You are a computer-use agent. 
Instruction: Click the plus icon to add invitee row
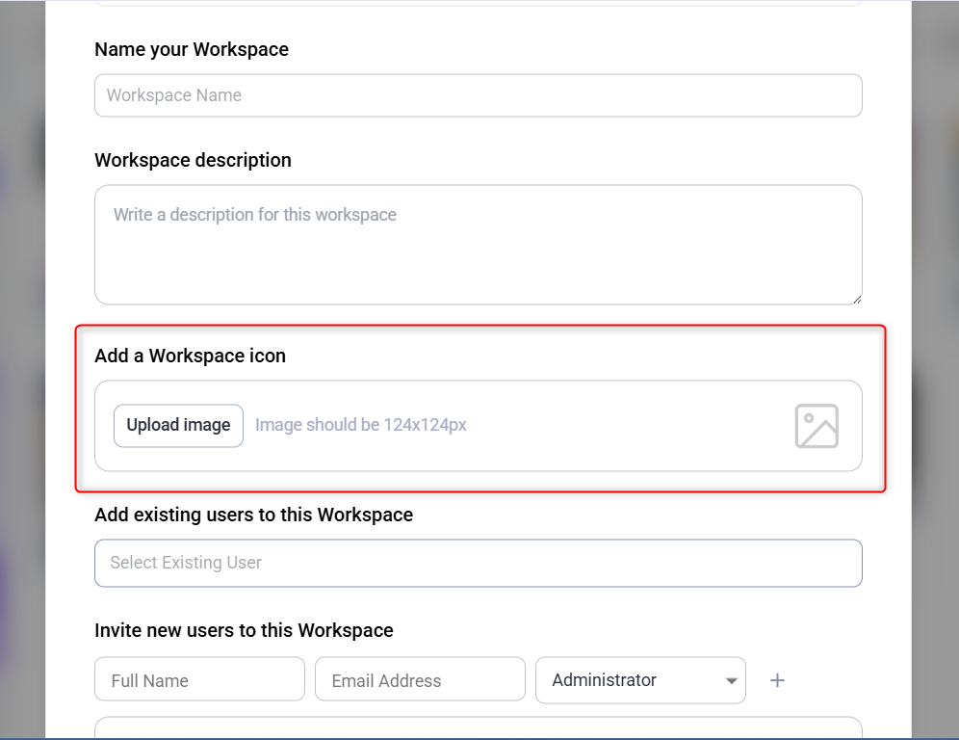777,680
